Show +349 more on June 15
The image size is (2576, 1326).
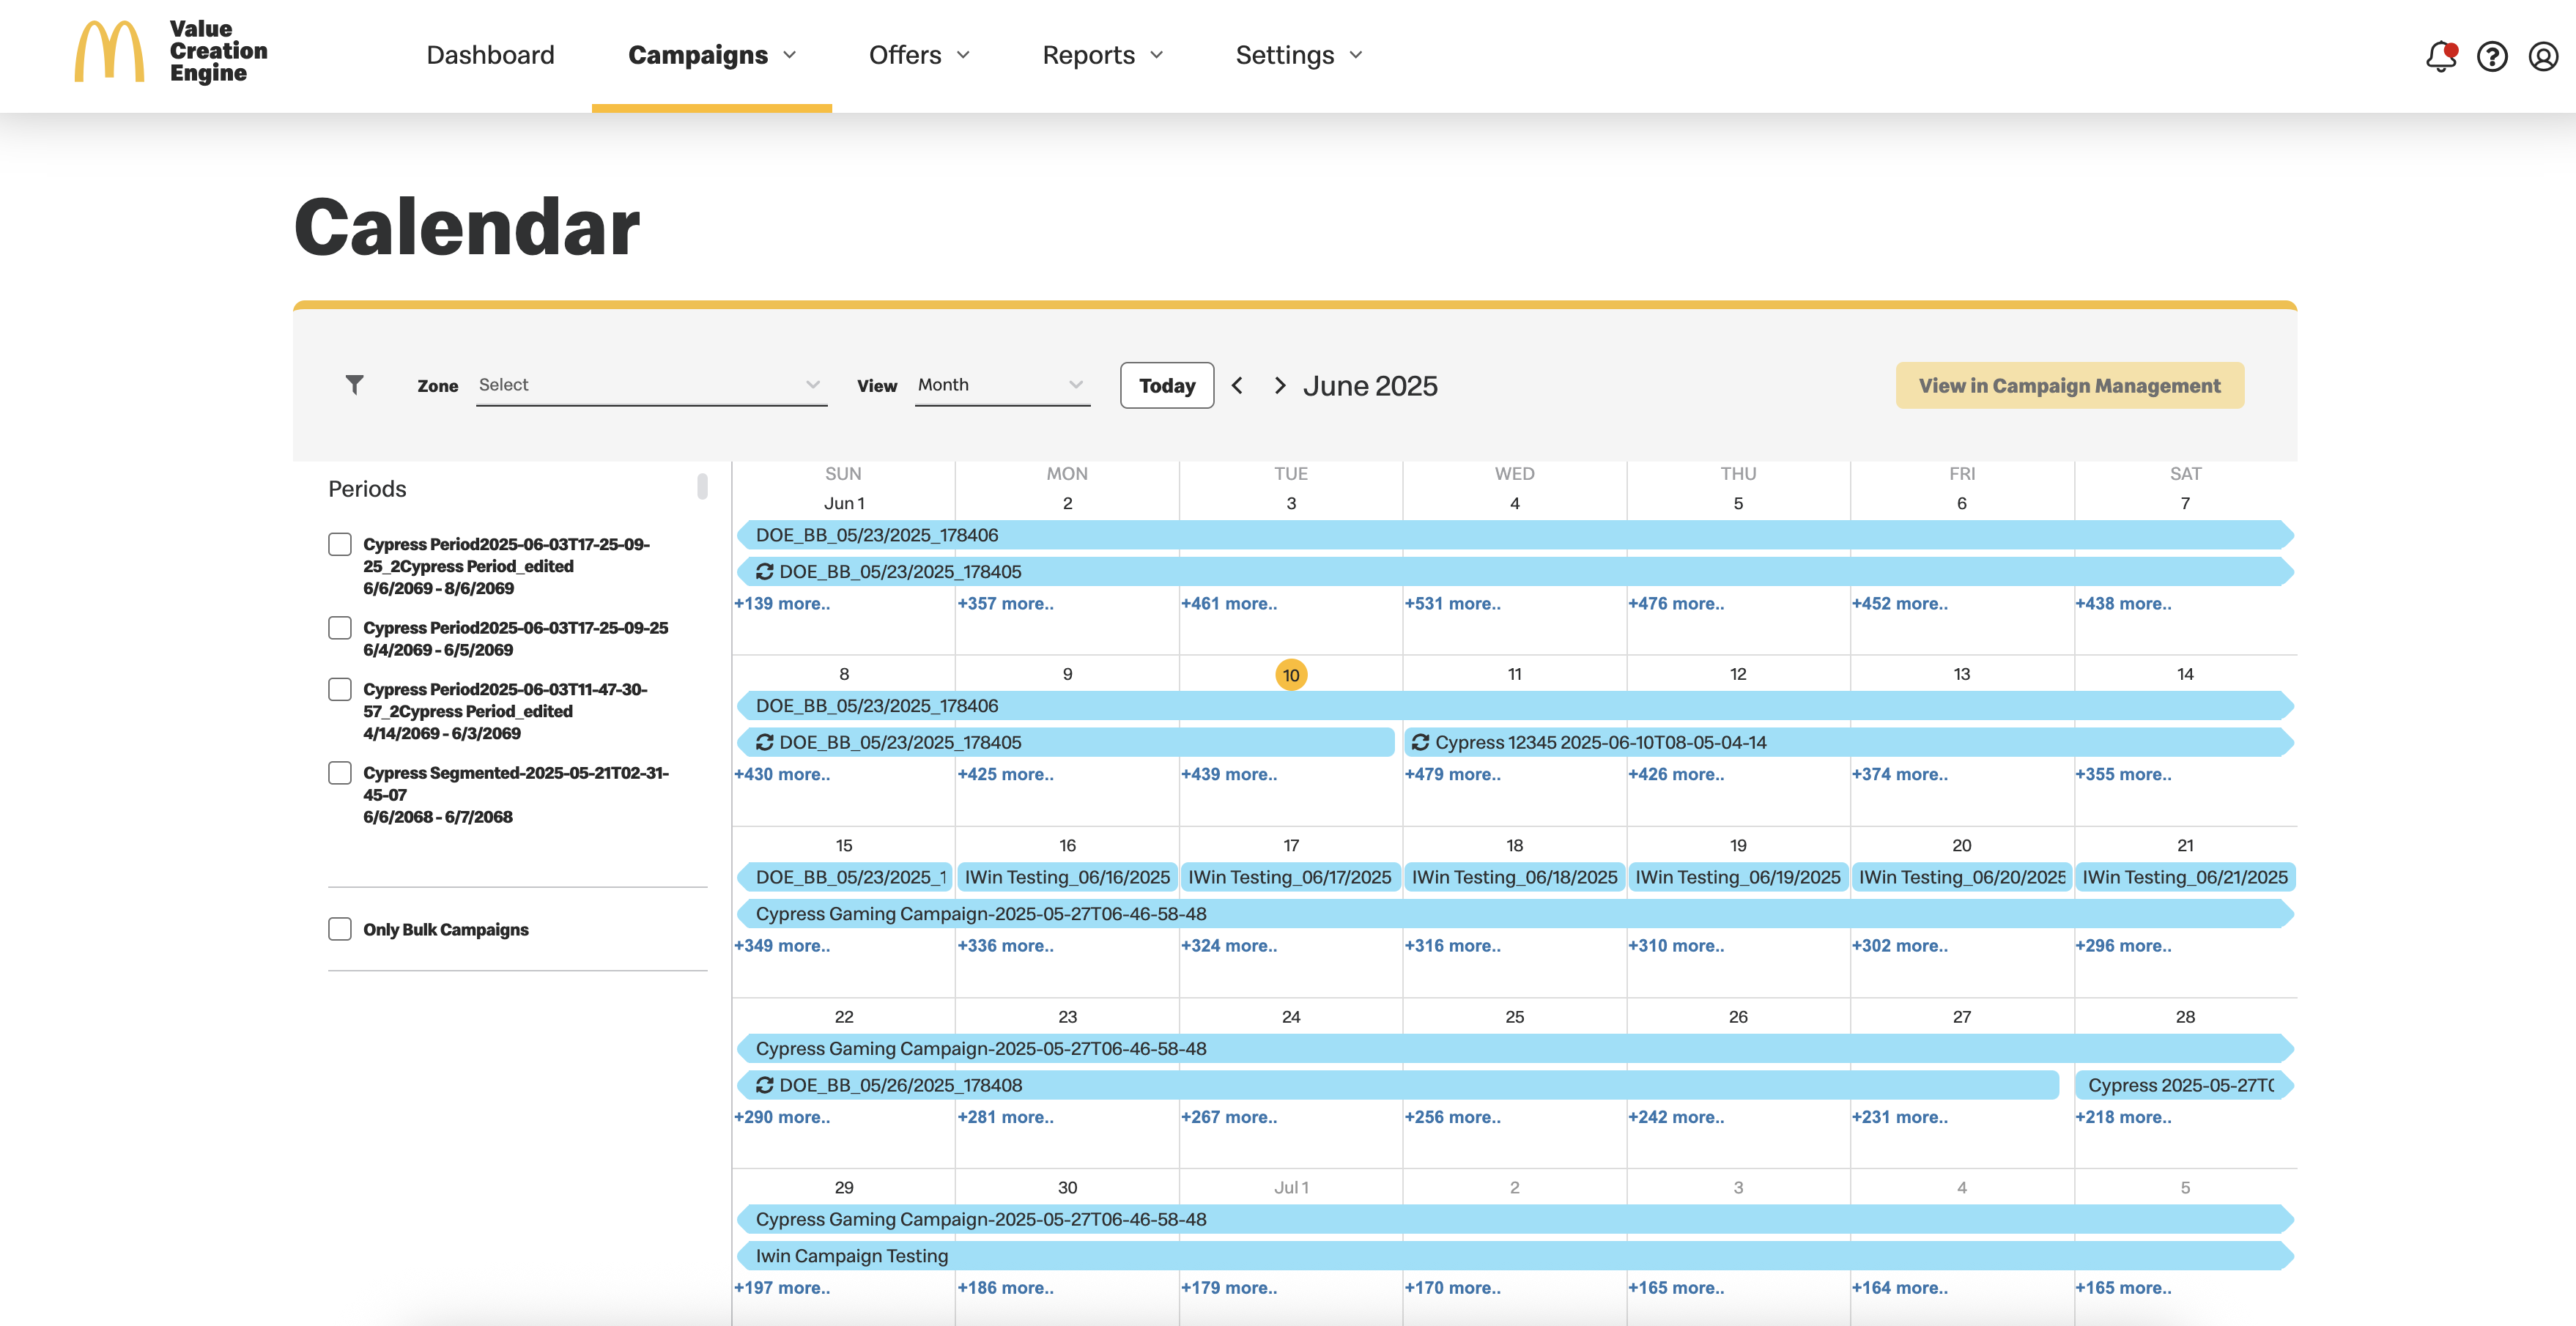(782, 945)
